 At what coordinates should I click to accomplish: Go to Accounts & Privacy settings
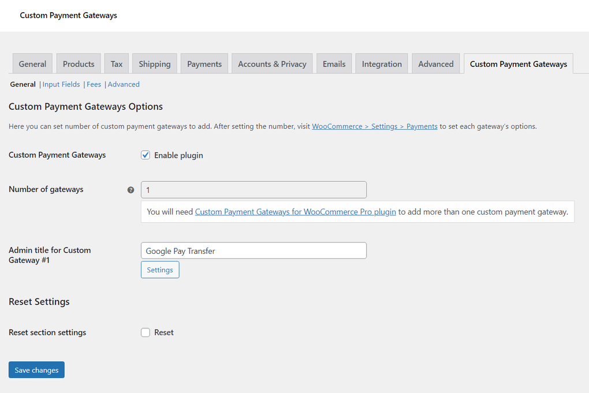[x=271, y=63]
